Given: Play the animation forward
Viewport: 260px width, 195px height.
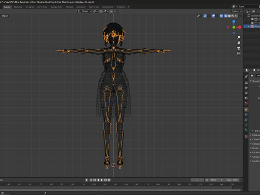Looking at the screenshot, I should (102, 180).
